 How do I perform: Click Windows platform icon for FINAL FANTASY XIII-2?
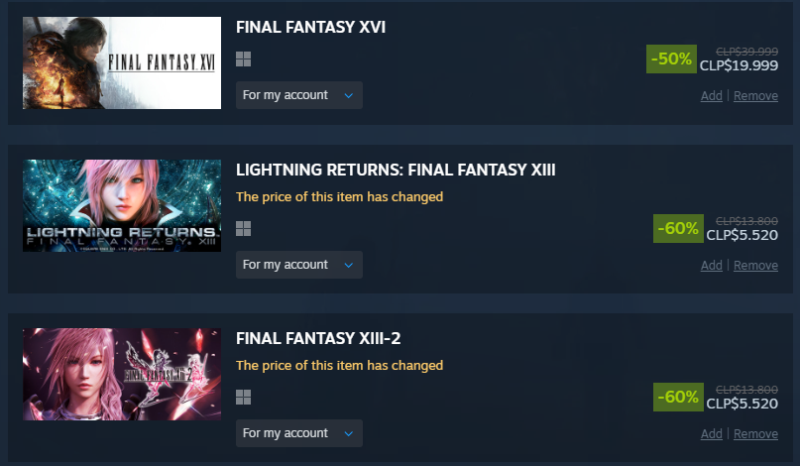click(x=243, y=398)
